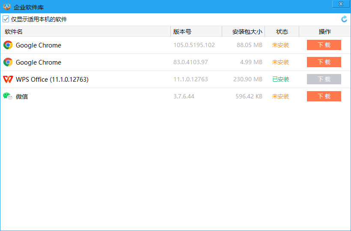Click version cell 11.1.0.12763
The height and width of the screenshot is (231, 351).
point(191,79)
